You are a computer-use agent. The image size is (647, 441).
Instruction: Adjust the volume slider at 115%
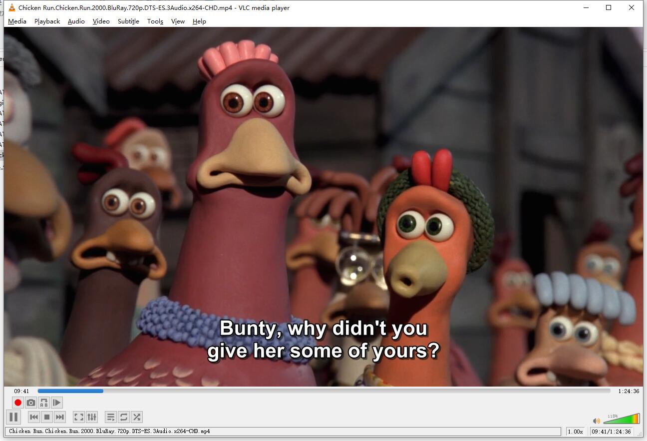(621, 419)
